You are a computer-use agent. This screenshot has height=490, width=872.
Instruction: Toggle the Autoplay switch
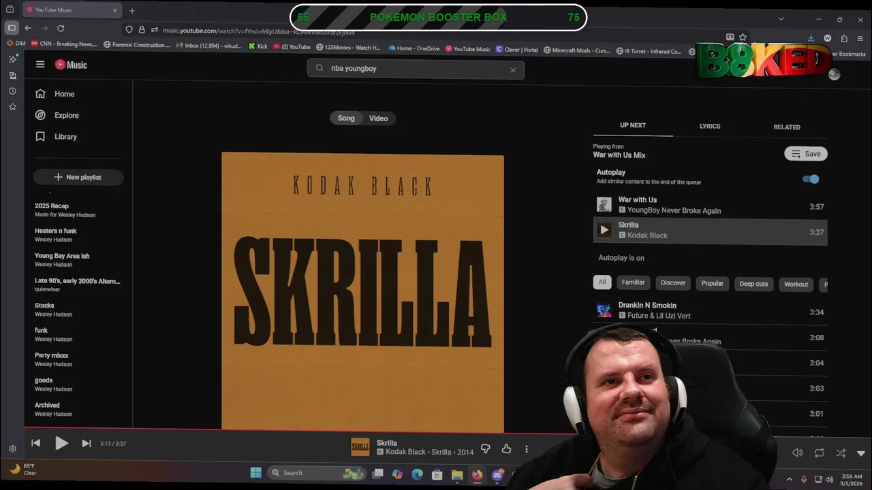click(x=811, y=179)
